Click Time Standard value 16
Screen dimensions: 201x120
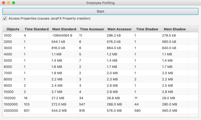(37, 98)
